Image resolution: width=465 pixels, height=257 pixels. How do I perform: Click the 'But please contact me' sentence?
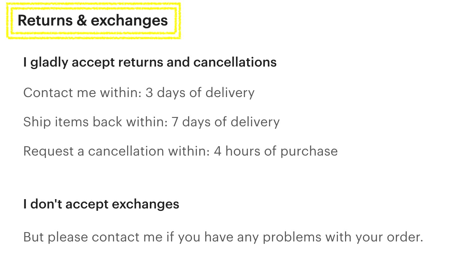click(223, 237)
